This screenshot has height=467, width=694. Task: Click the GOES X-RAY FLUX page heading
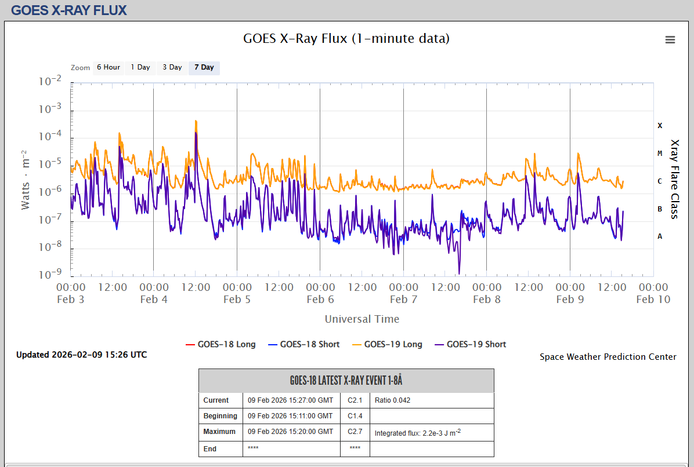(x=69, y=10)
